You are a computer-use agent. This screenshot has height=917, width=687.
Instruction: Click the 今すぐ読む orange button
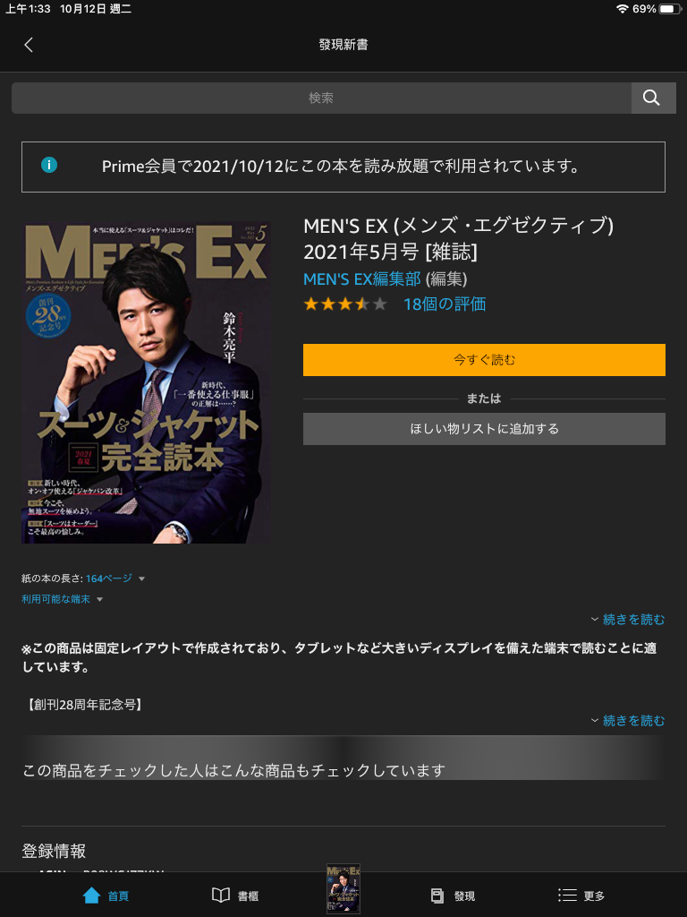(x=484, y=360)
